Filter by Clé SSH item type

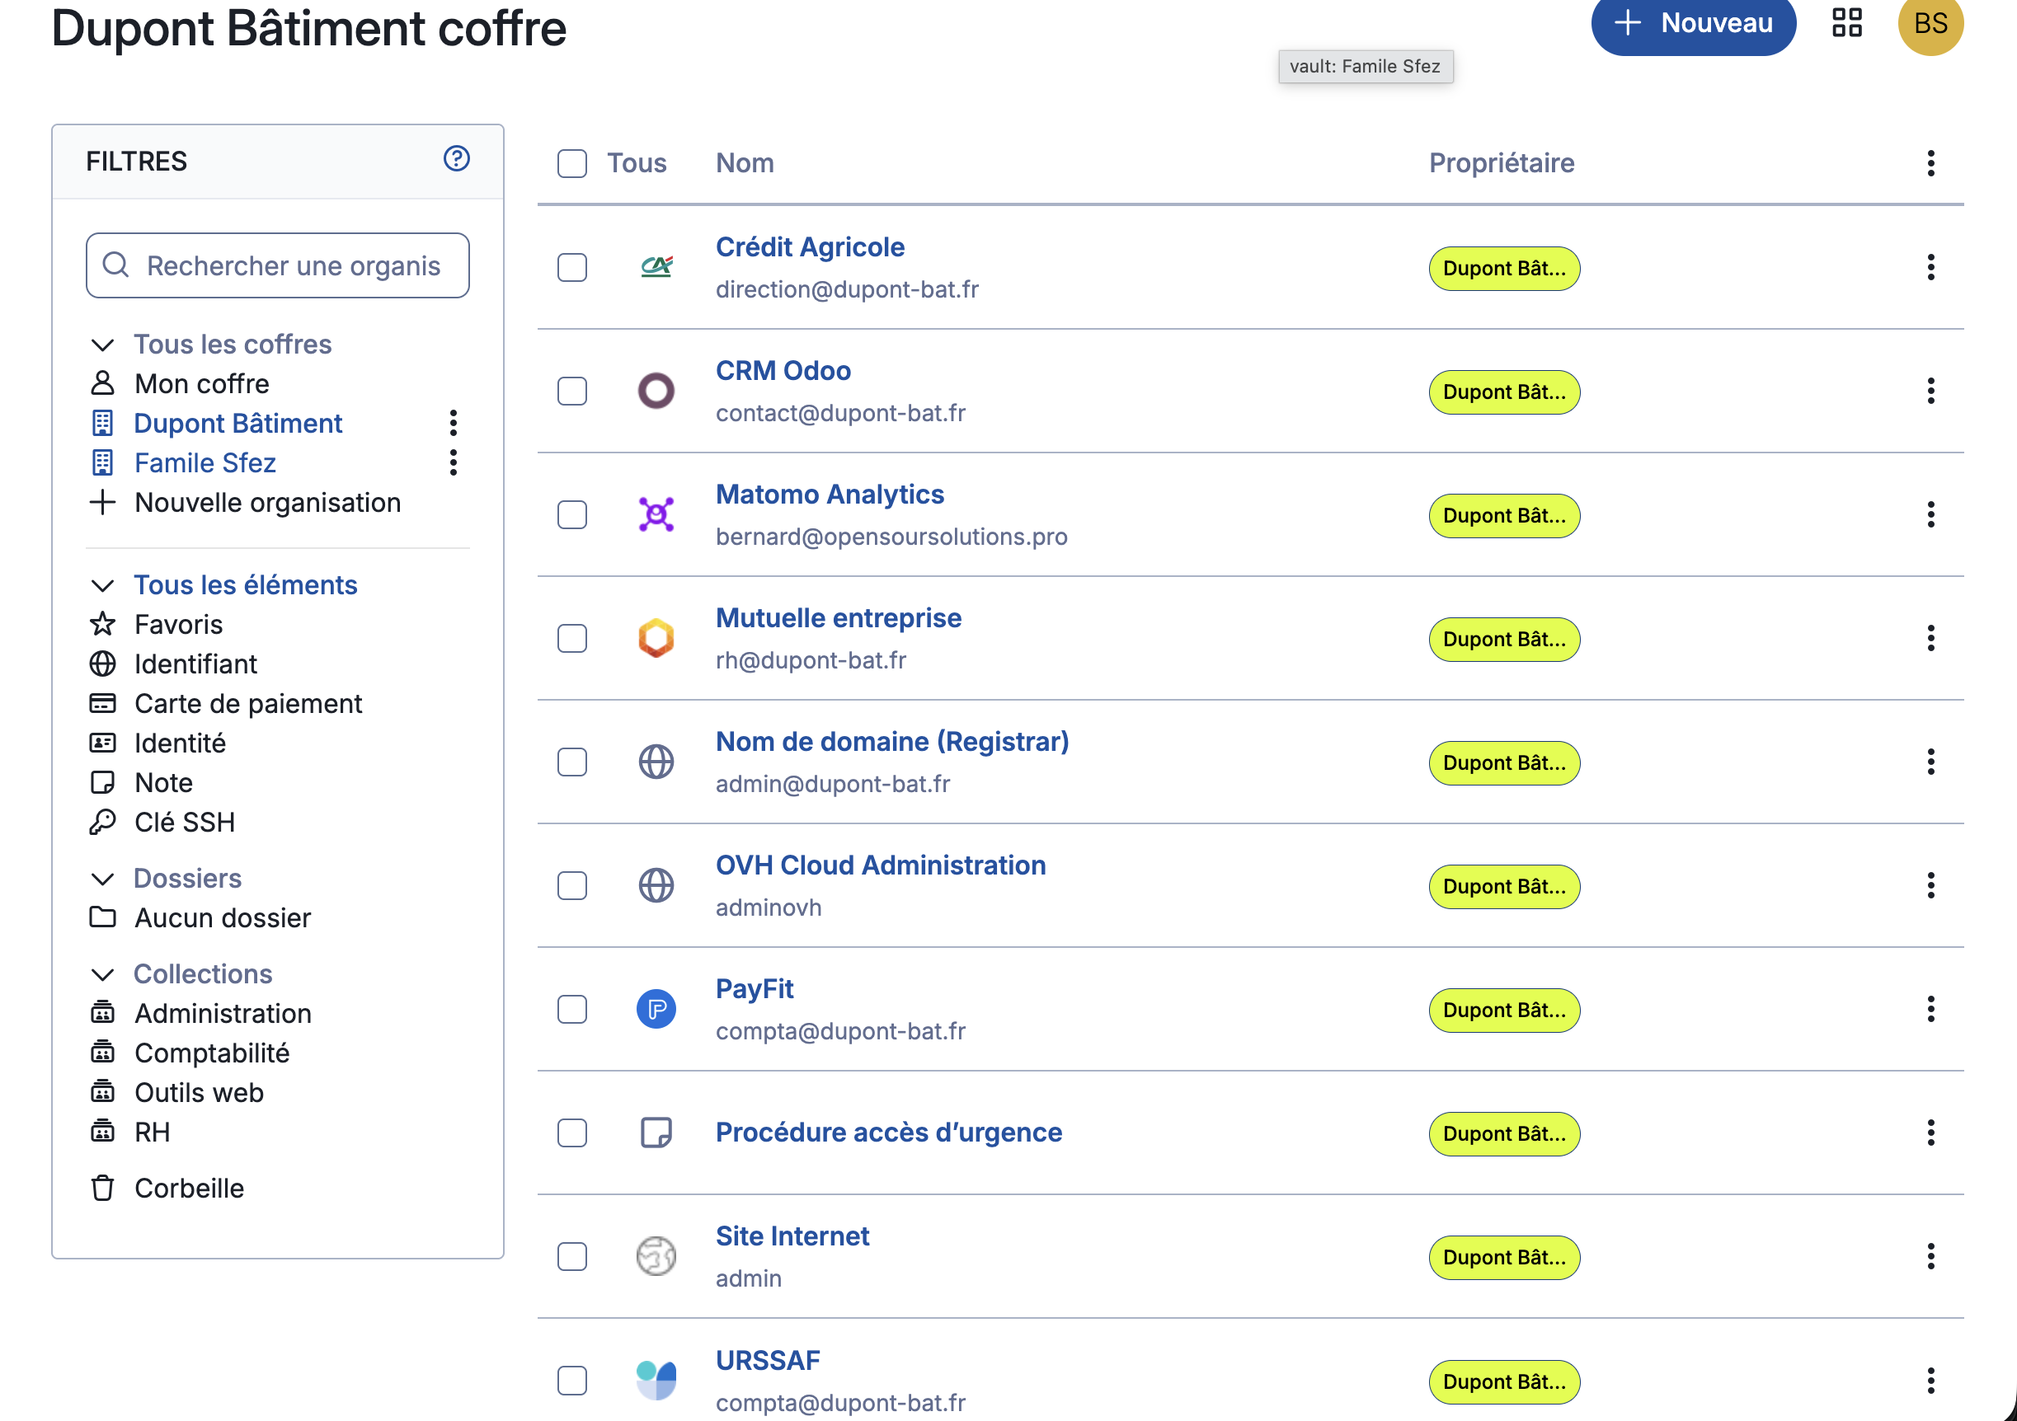pos(185,822)
